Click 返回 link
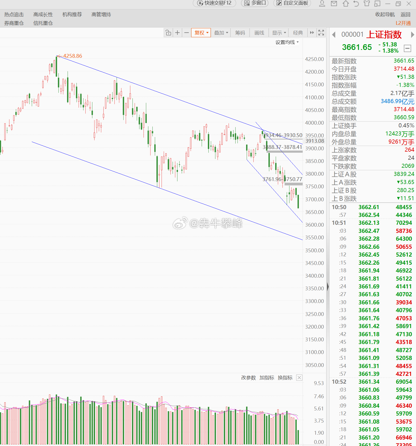 click(405, 15)
